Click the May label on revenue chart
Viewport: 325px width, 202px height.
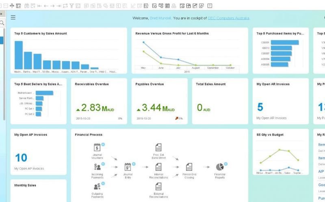click(143, 68)
